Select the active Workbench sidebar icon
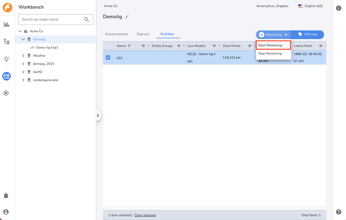 [7, 76]
